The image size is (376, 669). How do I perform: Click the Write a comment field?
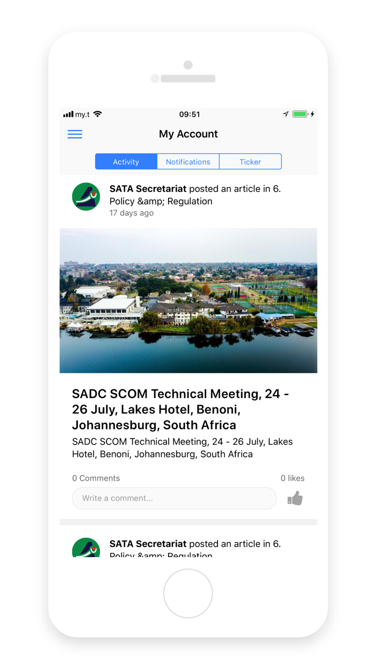(x=175, y=499)
